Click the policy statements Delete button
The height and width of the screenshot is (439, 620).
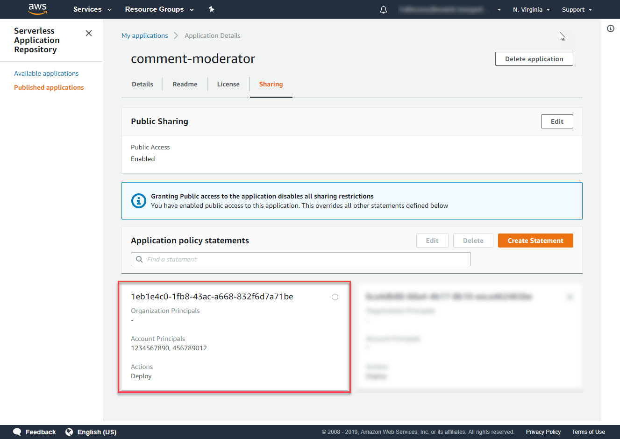coord(473,241)
